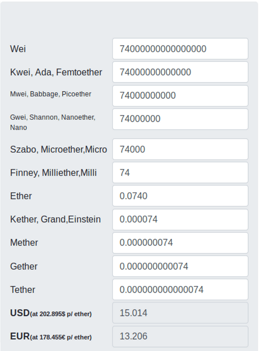Click the Wei input field
Screen dimensions: 261x351
pos(180,49)
